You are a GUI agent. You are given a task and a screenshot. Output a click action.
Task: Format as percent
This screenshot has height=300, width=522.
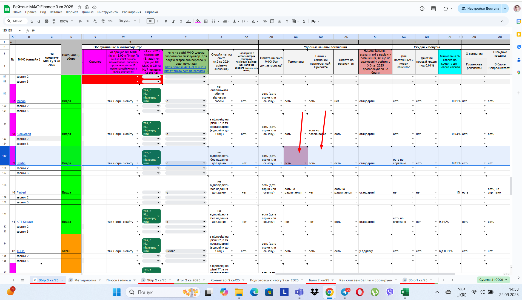(x=88, y=21)
